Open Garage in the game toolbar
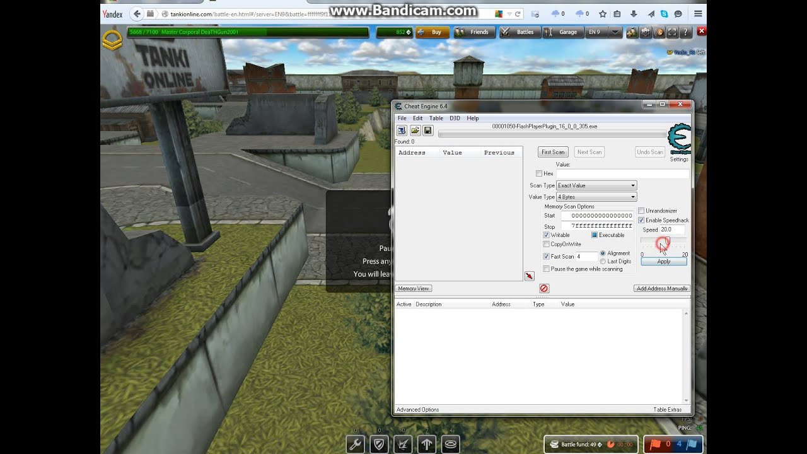The image size is (807, 454). (x=564, y=32)
